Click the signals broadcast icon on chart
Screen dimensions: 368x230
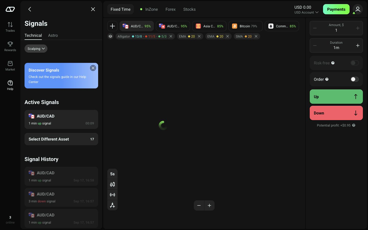(x=112, y=195)
